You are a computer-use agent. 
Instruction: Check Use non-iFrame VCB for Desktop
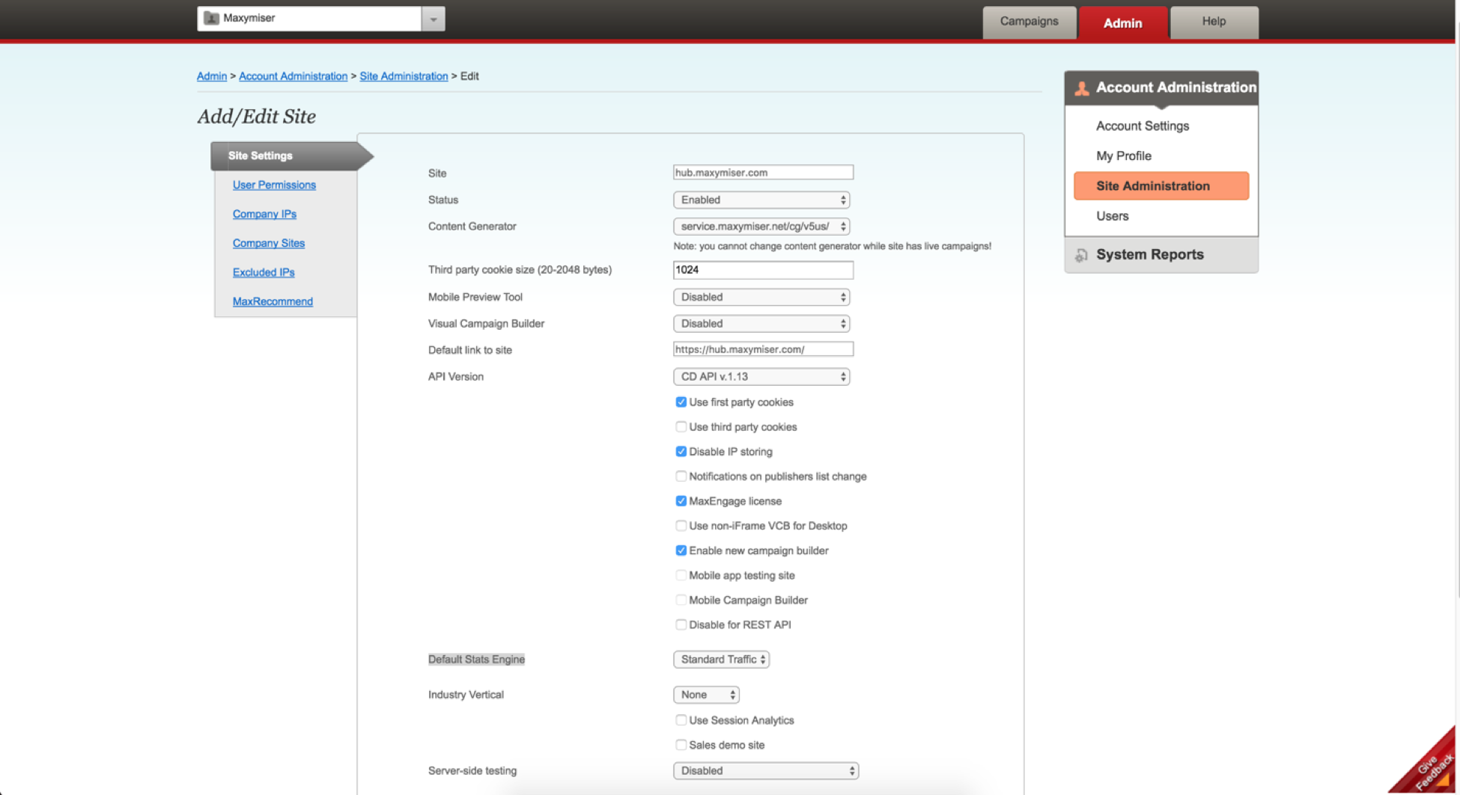[x=681, y=526]
